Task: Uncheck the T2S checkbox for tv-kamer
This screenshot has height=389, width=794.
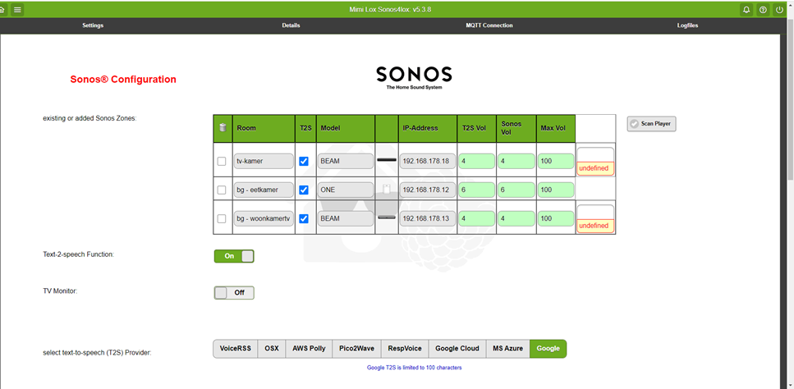Action: pyautogui.click(x=304, y=162)
